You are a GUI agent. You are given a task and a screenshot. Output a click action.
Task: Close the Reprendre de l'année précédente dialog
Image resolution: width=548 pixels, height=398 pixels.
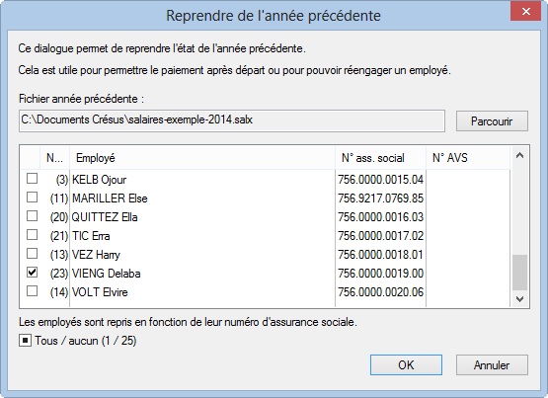(525, 11)
